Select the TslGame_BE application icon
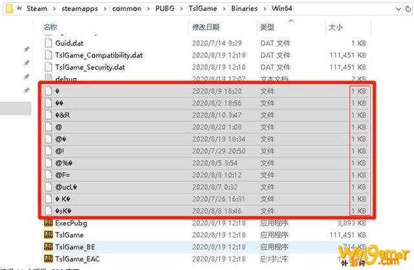The height and width of the screenshot is (270, 414). point(49,247)
